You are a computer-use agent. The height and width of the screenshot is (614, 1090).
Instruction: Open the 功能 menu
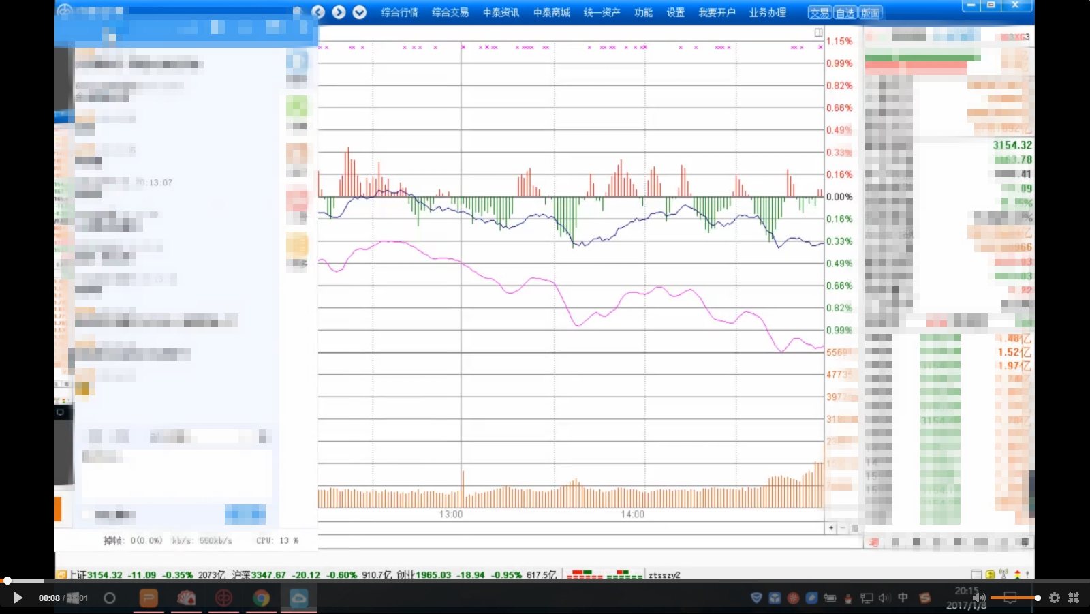tap(643, 12)
